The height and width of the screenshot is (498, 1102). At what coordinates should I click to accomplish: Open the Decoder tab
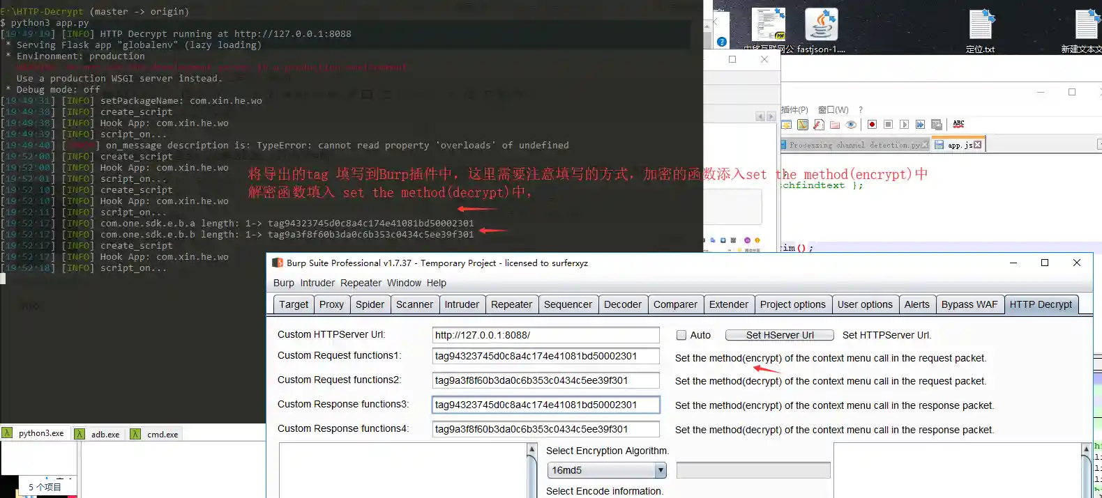[622, 304]
